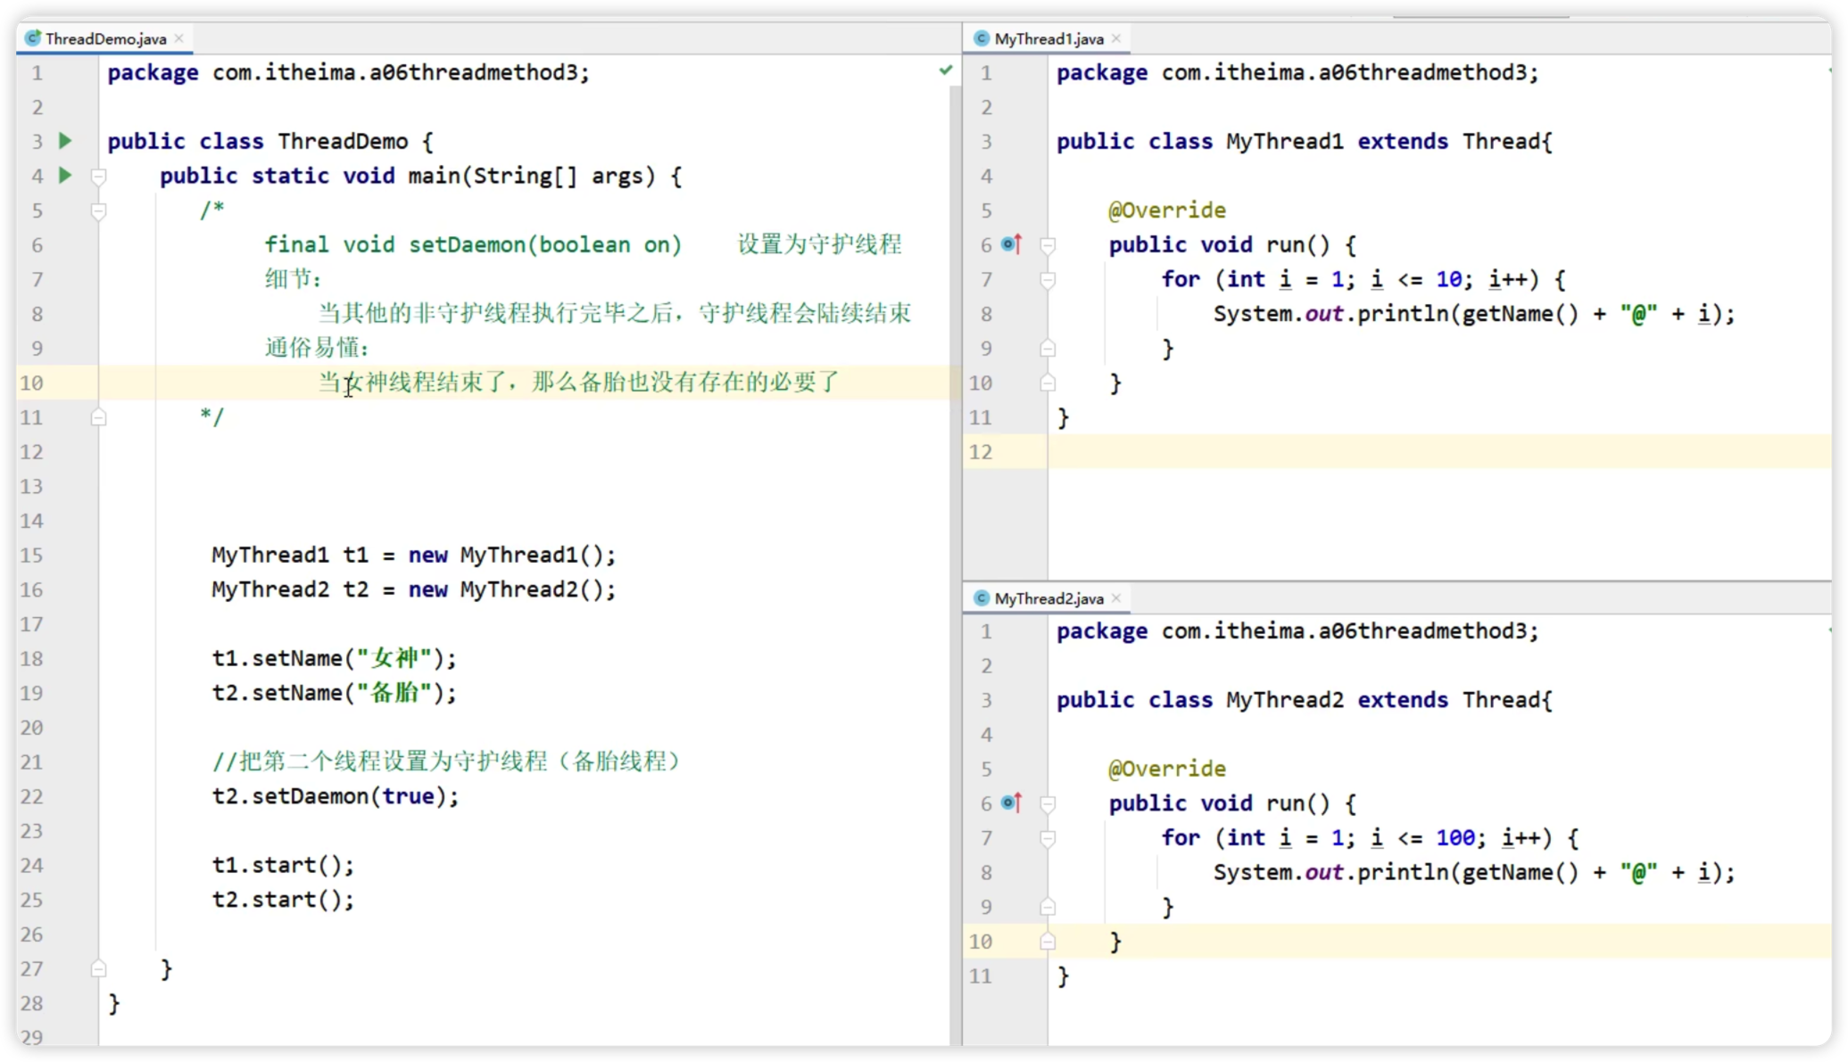The image size is (1848, 1062).
Task: Switch to MyThread1.java tab
Action: coord(1048,38)
